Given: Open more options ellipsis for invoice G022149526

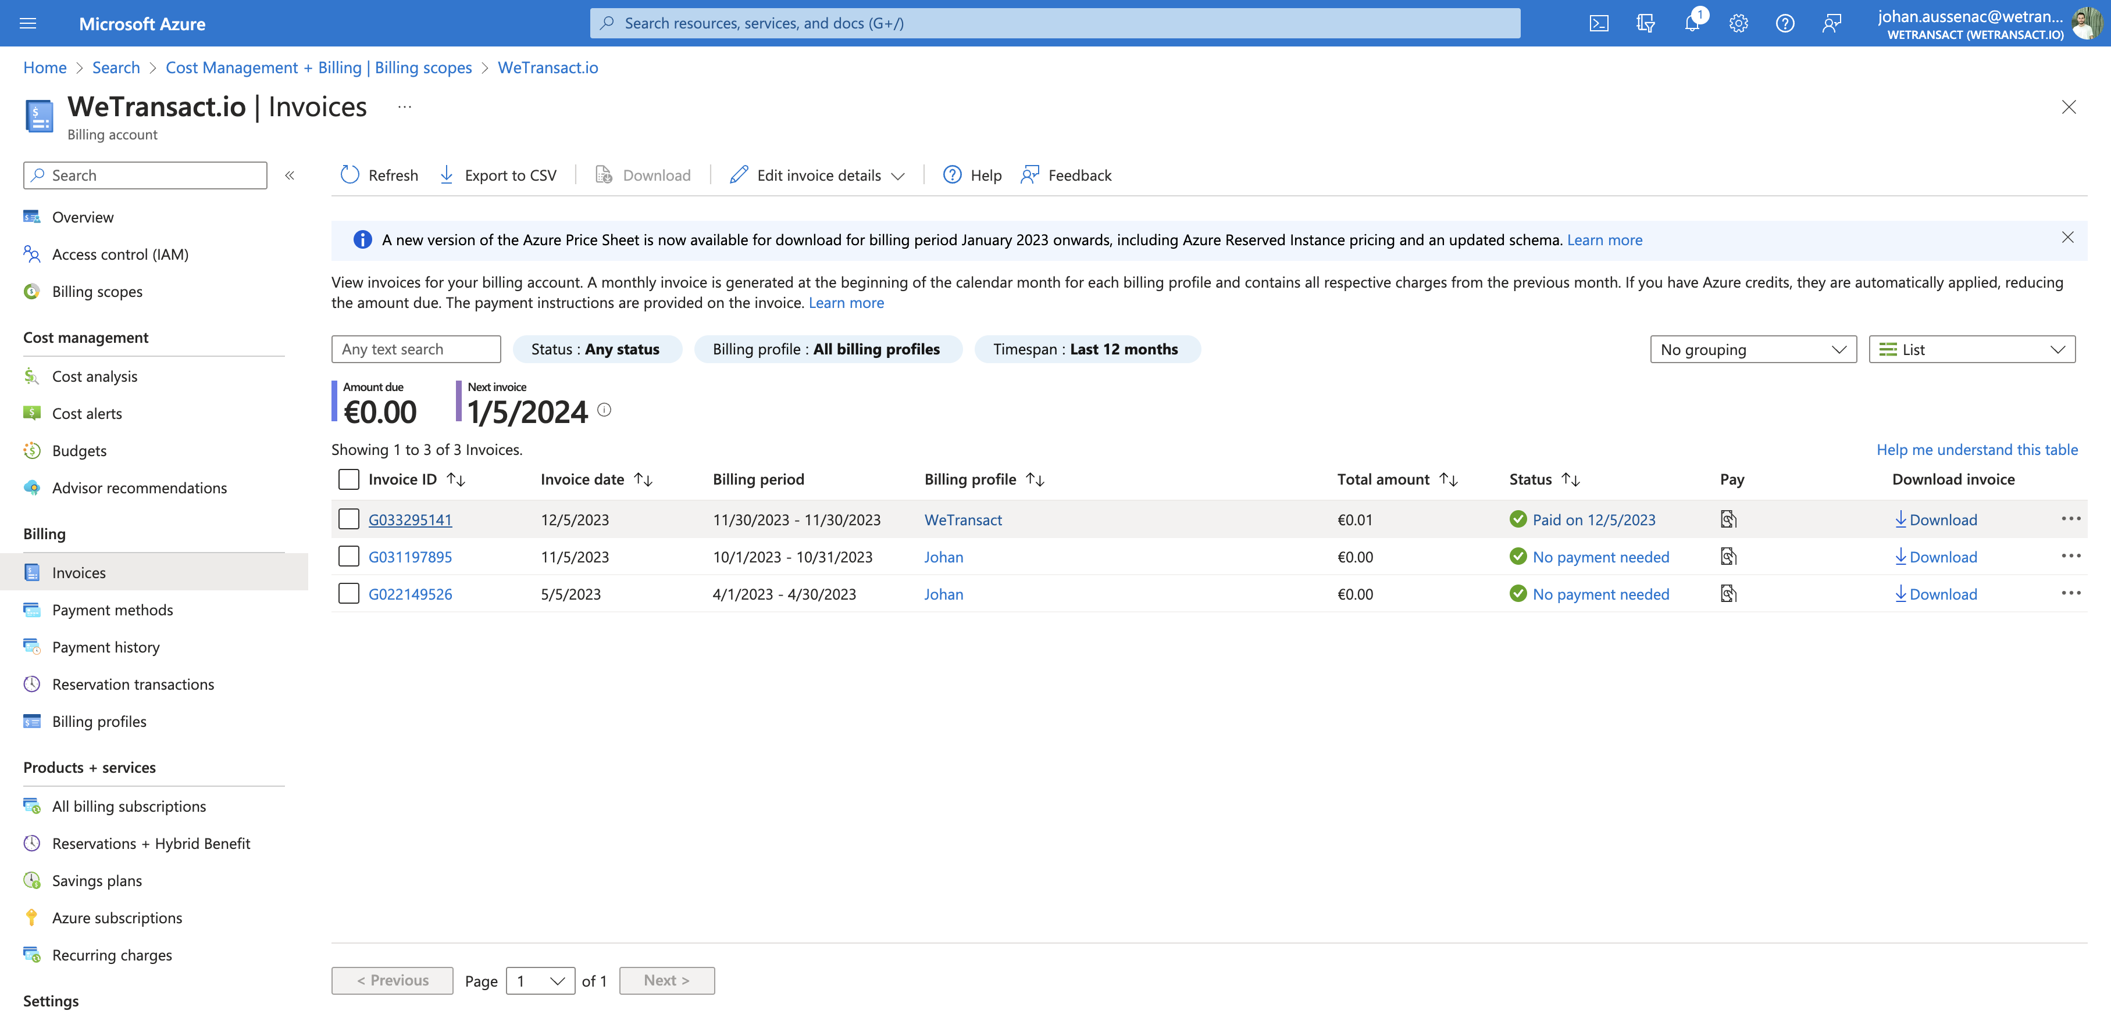Looking at the screenshot, I should pos(2071,593).
